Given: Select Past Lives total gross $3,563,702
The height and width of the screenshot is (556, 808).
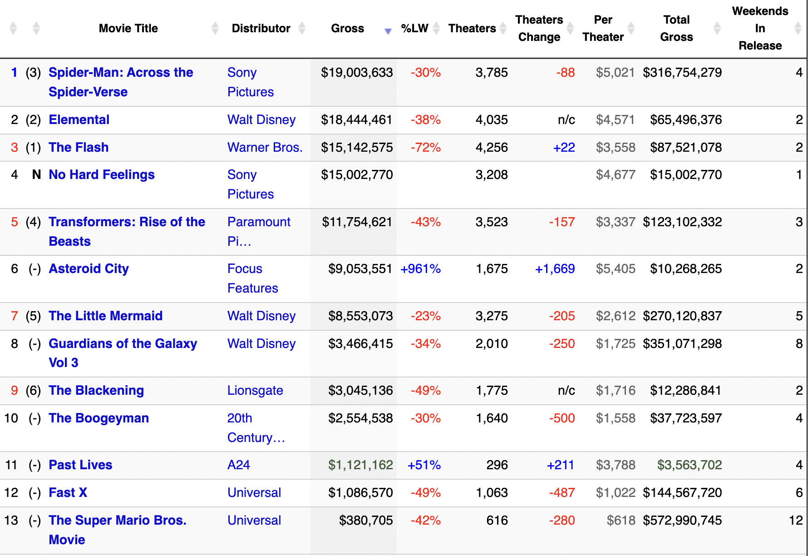Looking at the screenshot, I should pyautogui.click(x=690, y=465).
